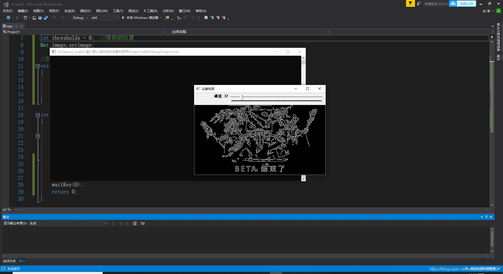Click the save file icon
This screenshot has height=274, width=503.
tap(40, 18)
